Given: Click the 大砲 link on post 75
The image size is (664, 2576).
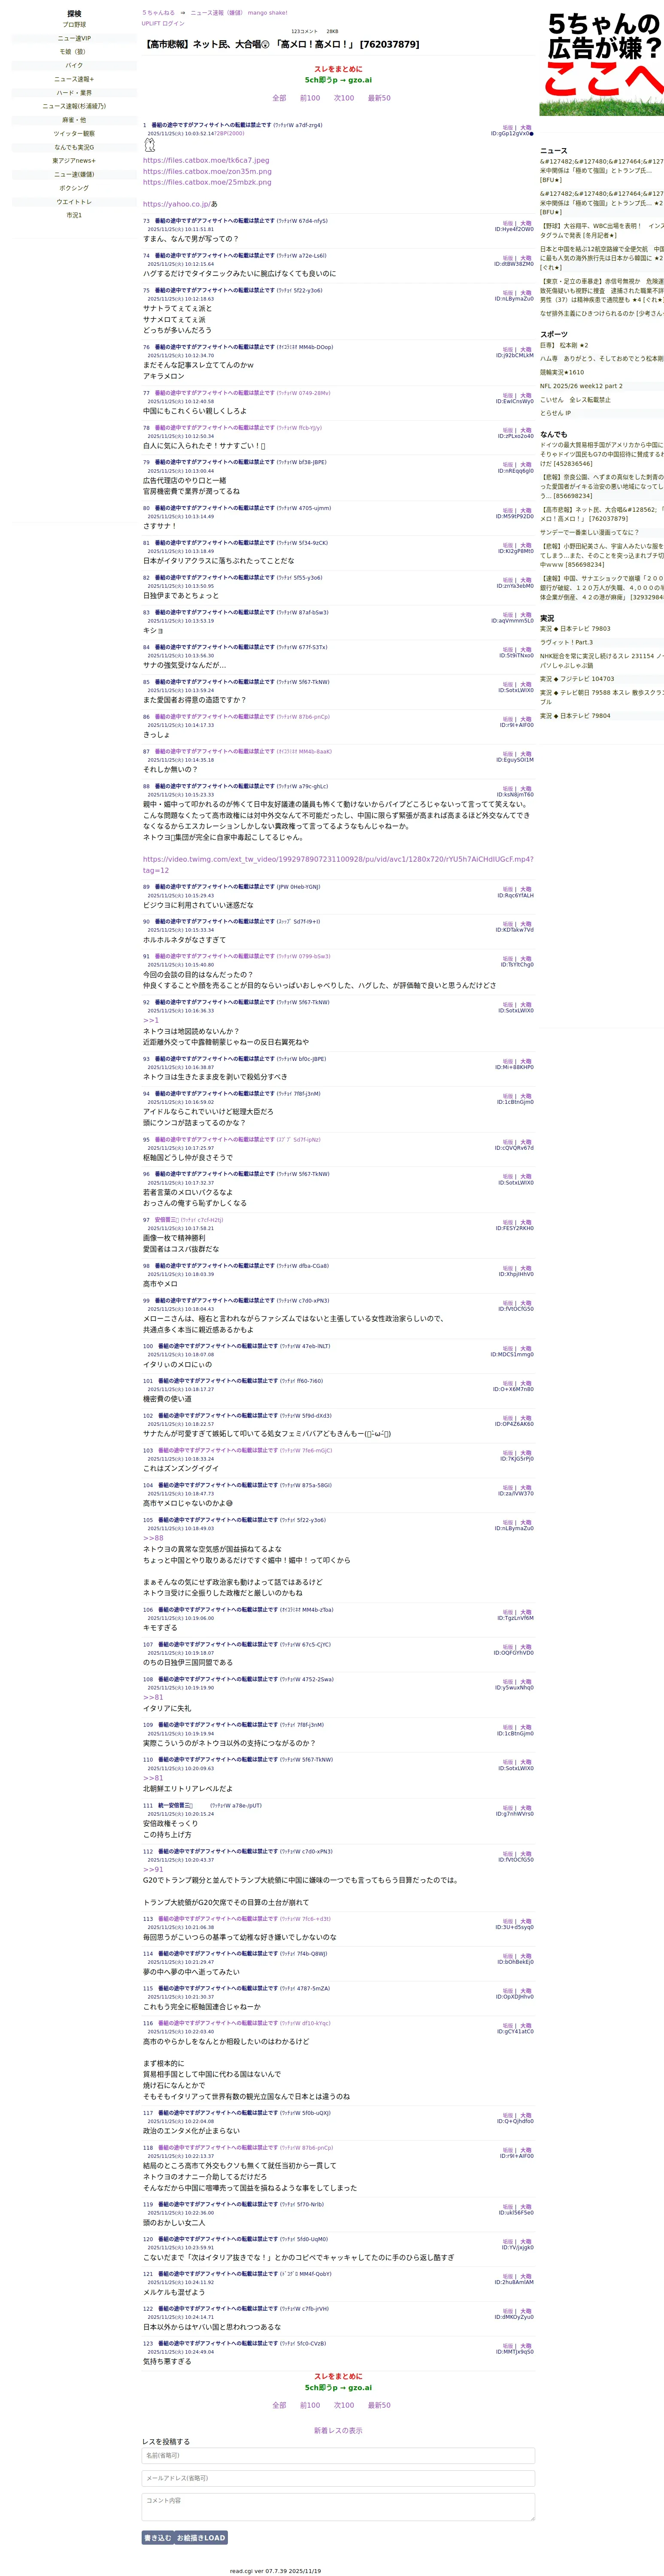Looking at the screenshot, I should [526, 293].
